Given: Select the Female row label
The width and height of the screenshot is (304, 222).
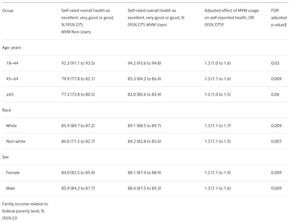Looking at the screenshot, I should [13, 173].
